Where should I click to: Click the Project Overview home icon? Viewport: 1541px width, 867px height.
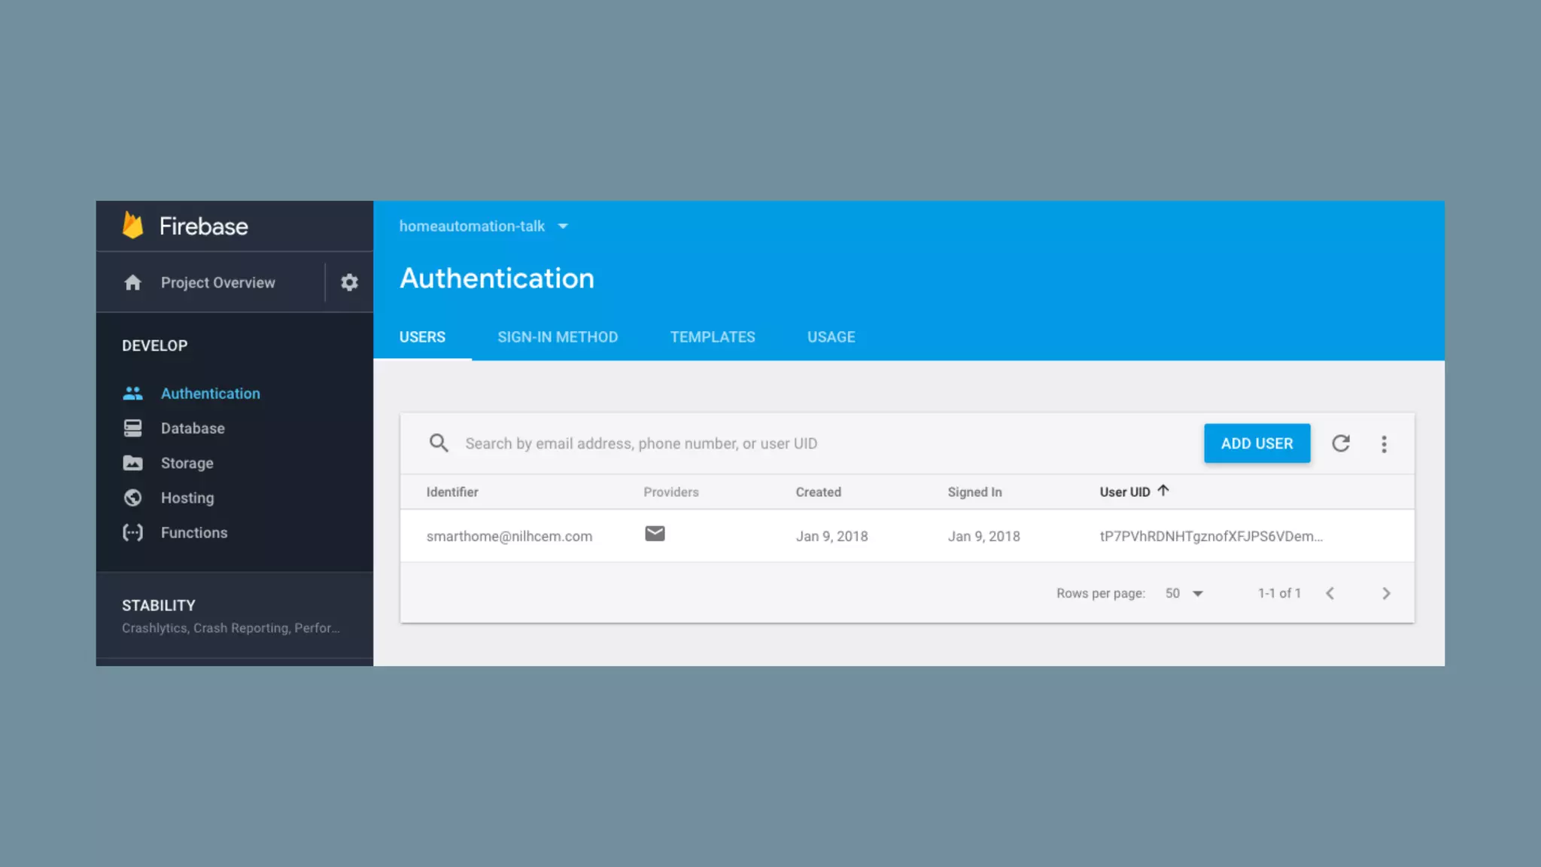[133, 282]
